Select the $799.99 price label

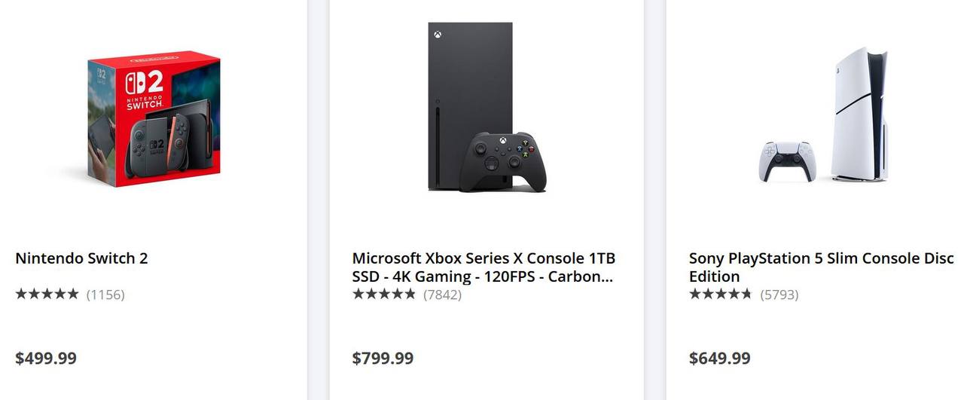pos(383,358)
